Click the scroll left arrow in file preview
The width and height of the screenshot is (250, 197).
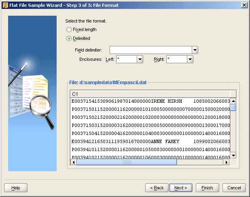[x=74, y=162]
